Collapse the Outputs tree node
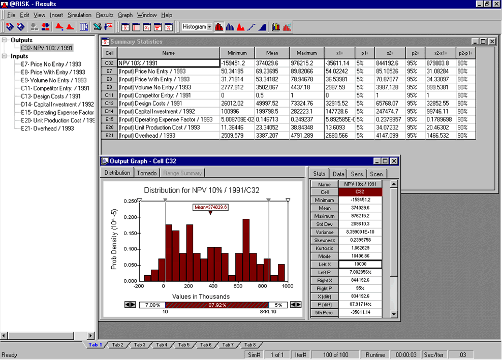Screen dimensions: 502x360 point(5,40)
